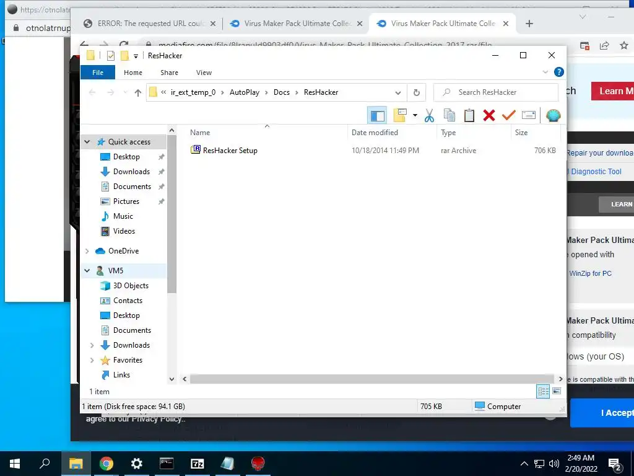Open the Explorer help question mark icon
This screenshot has height=476, width=634.
click(559, 72)
